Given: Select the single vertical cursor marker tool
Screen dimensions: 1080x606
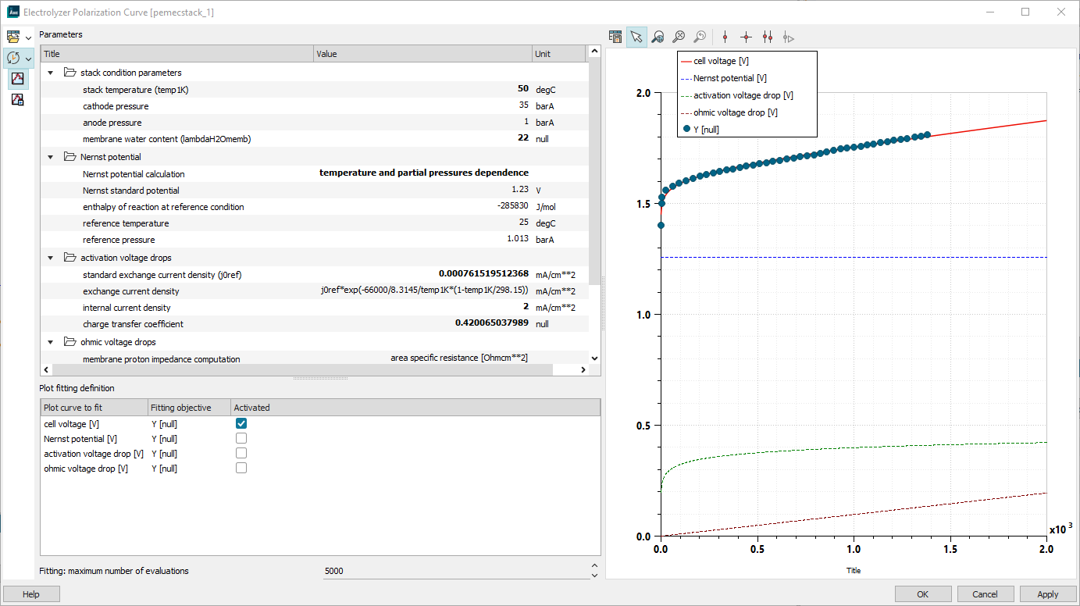Looking at the screenshot, I should point(725,37).
